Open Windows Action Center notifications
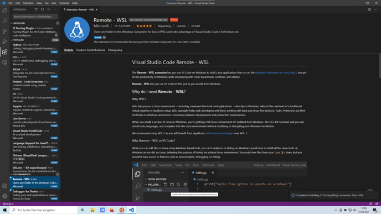This screenshot has height=214, width=381. 375,210
